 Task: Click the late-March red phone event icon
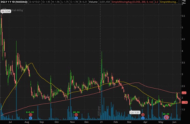click(143, 115)
